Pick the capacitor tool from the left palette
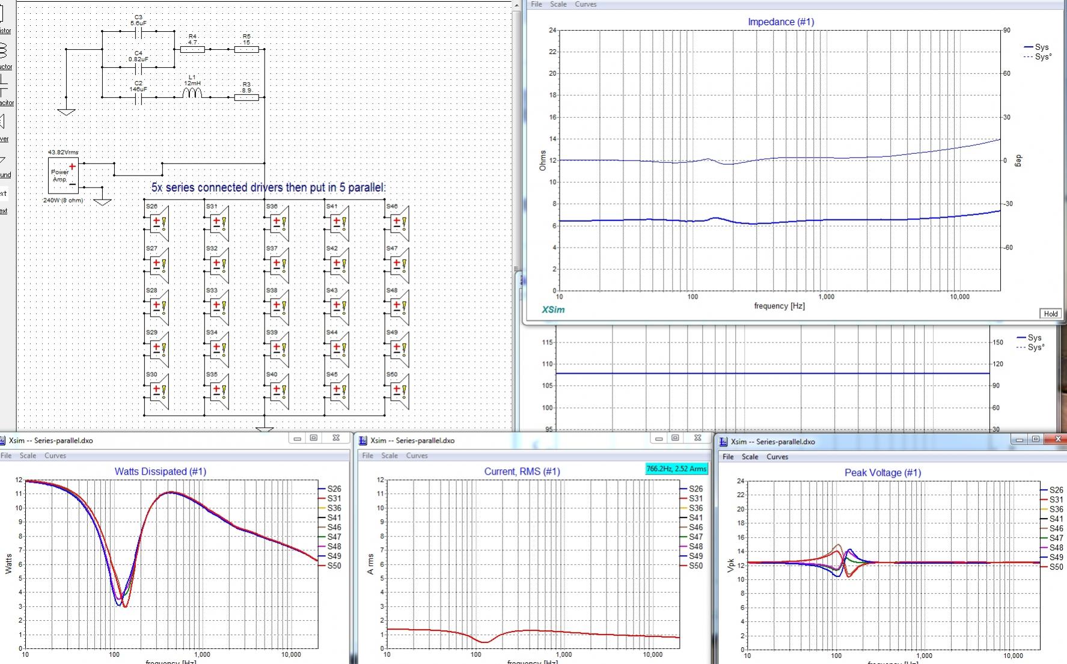The width and height of the screenshot is (1067, 664). tap(4, 90)
